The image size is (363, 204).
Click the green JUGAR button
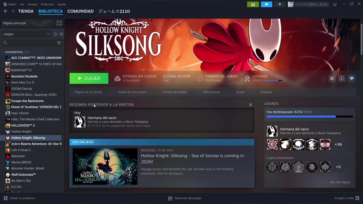(x=89, y=78)
